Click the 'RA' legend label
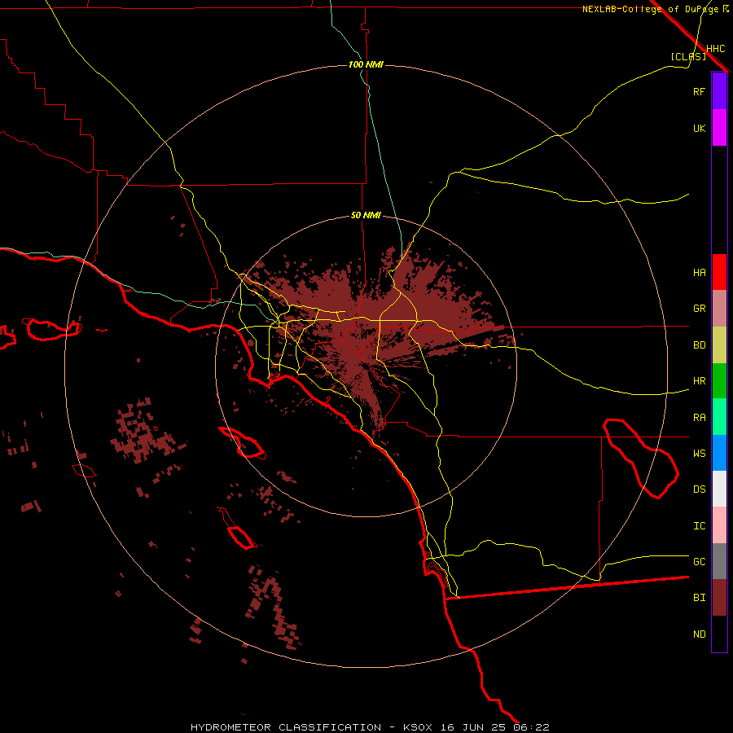 point(699,418)
